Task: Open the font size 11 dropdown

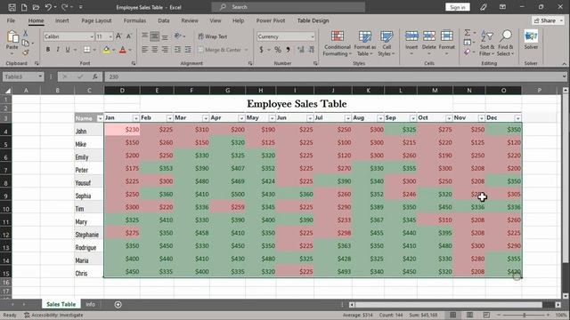Action: tap(110, 36)
